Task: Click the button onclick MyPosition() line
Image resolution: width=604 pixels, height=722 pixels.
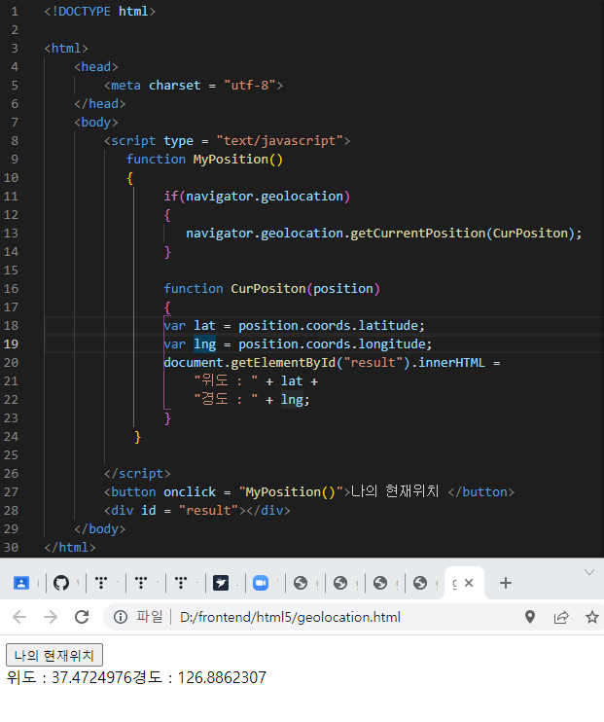Action: point(309,491)
